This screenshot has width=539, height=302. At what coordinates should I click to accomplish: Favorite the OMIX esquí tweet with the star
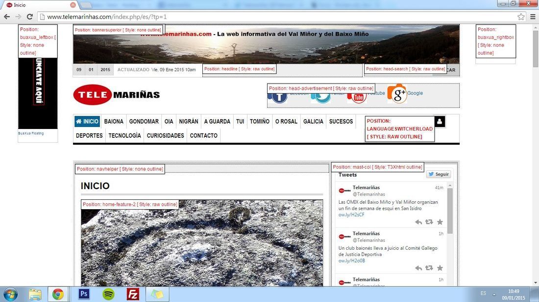pos(440,222)
